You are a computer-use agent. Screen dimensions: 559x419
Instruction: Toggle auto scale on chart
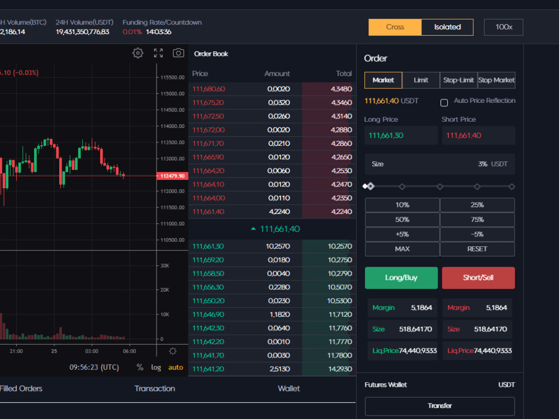click(176, 368)
